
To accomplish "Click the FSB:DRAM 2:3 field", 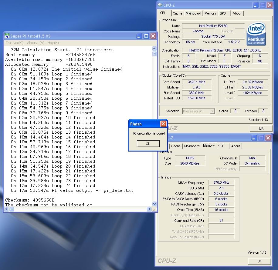I will 221,188.
